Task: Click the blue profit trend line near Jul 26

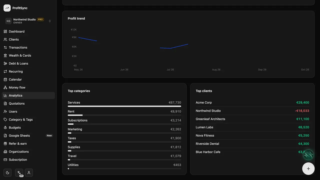Action: coord(174,46)
